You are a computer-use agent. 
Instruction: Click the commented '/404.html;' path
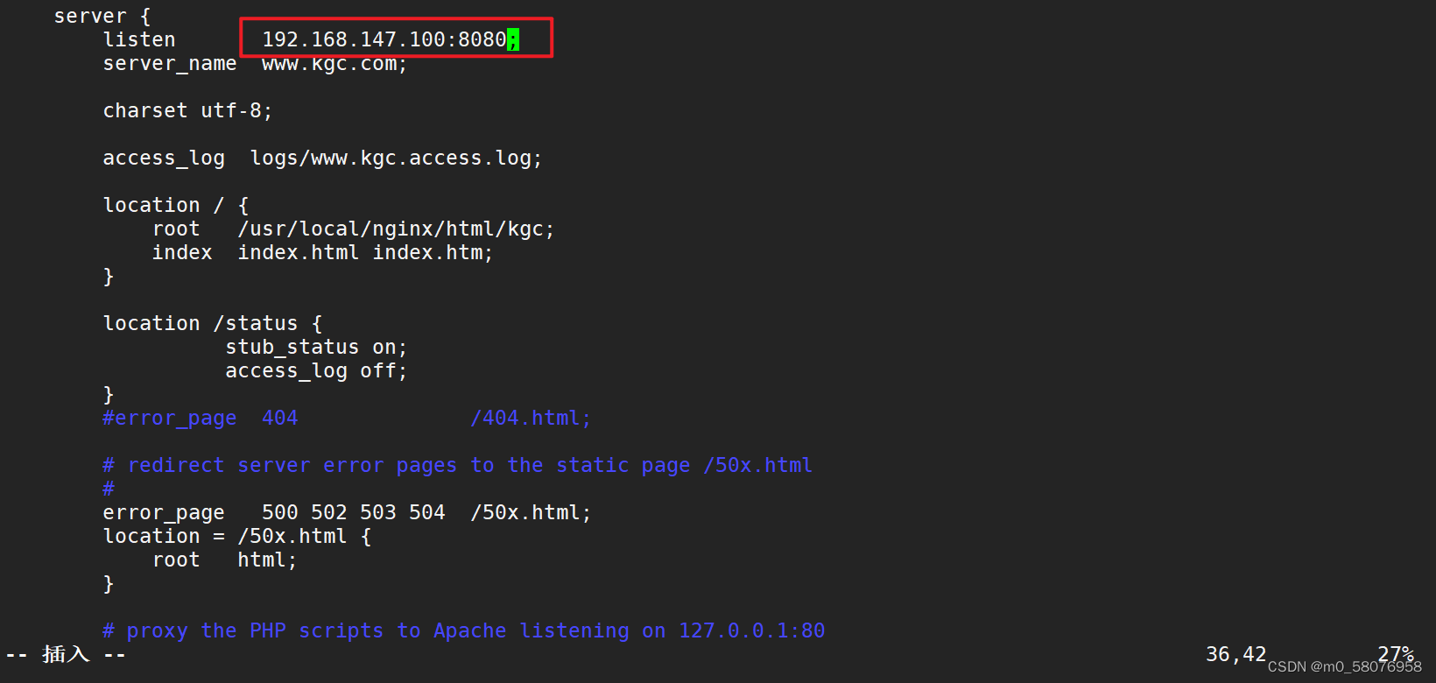[x=531, y=419]
